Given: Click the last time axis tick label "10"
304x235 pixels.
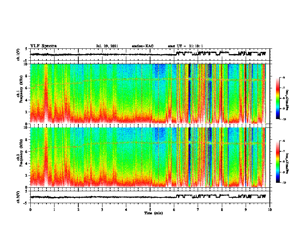Looking at the screenshot, I should (270, 209).
